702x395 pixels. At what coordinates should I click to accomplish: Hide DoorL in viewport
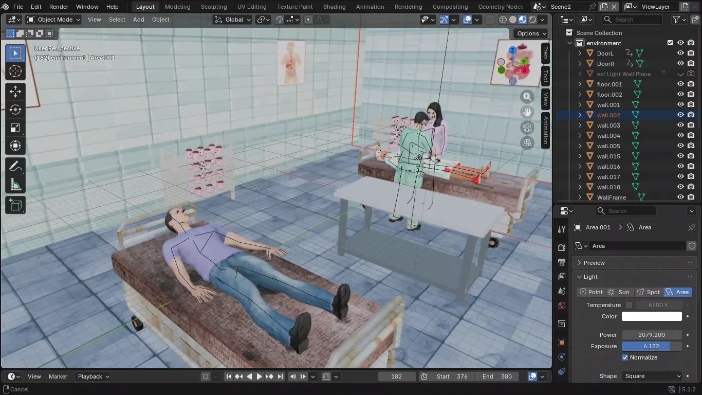680,53
